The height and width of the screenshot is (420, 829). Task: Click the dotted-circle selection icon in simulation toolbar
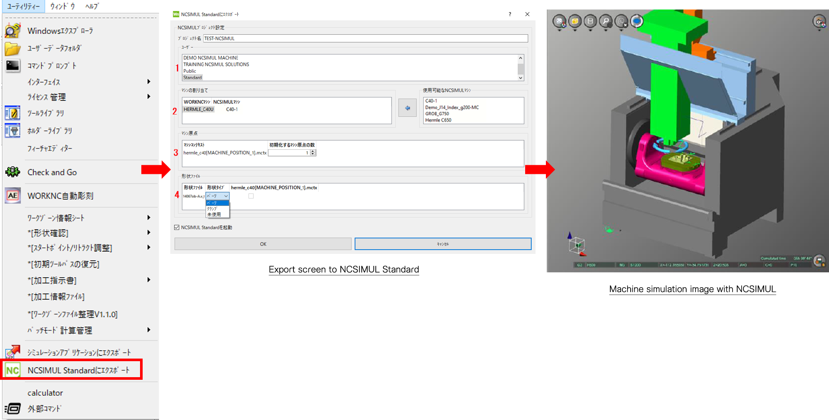(x=622, y=21)
